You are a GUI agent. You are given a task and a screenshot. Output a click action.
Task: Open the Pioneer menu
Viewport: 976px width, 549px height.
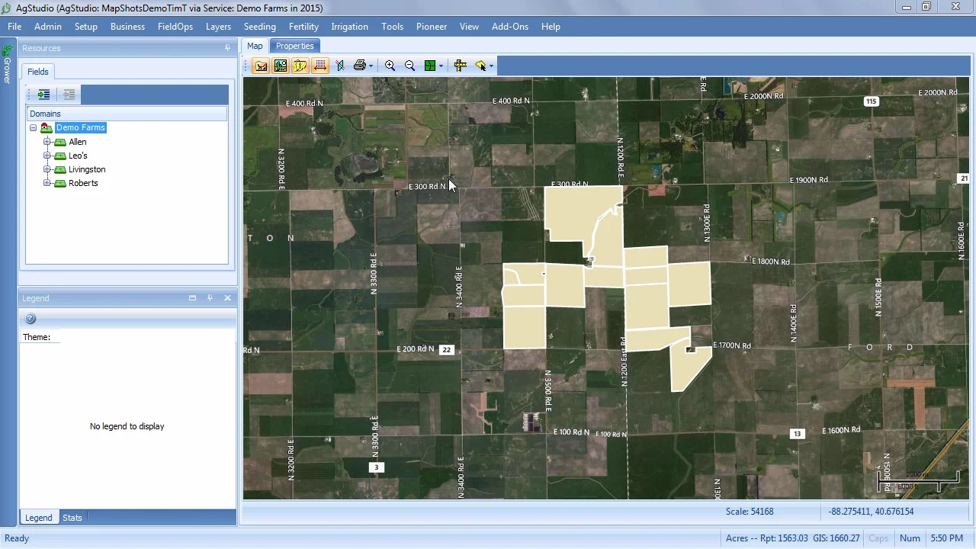tap(432, 27)
